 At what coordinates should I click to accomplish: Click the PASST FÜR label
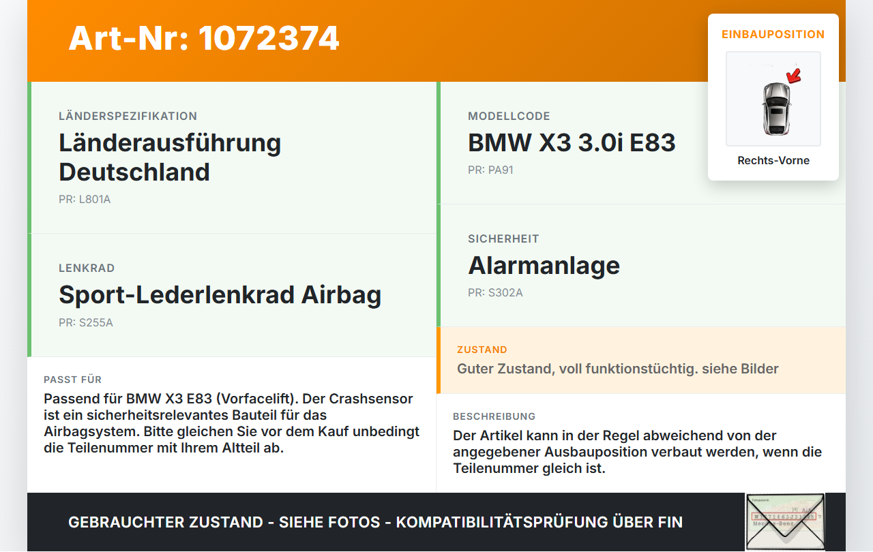point(72,380)
